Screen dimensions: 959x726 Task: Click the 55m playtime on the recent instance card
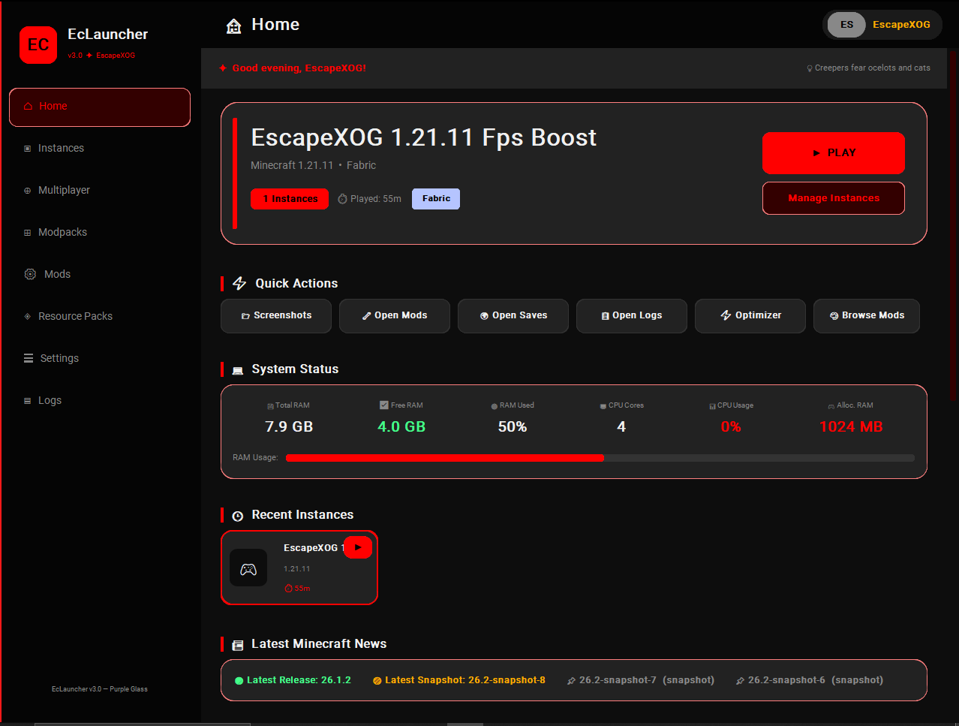coord(297,589)
